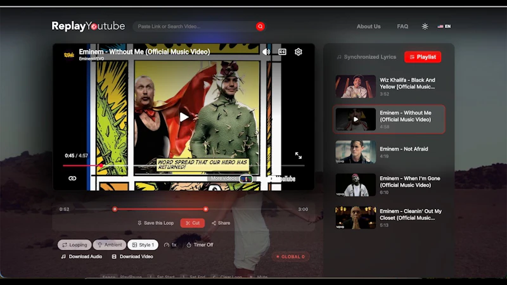Open the FAQ page
Image resolution: width=507 pixels, height=285 pixels.
[402, 27]
